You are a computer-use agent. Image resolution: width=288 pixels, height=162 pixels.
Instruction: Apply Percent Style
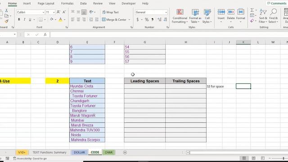(147, 19)
